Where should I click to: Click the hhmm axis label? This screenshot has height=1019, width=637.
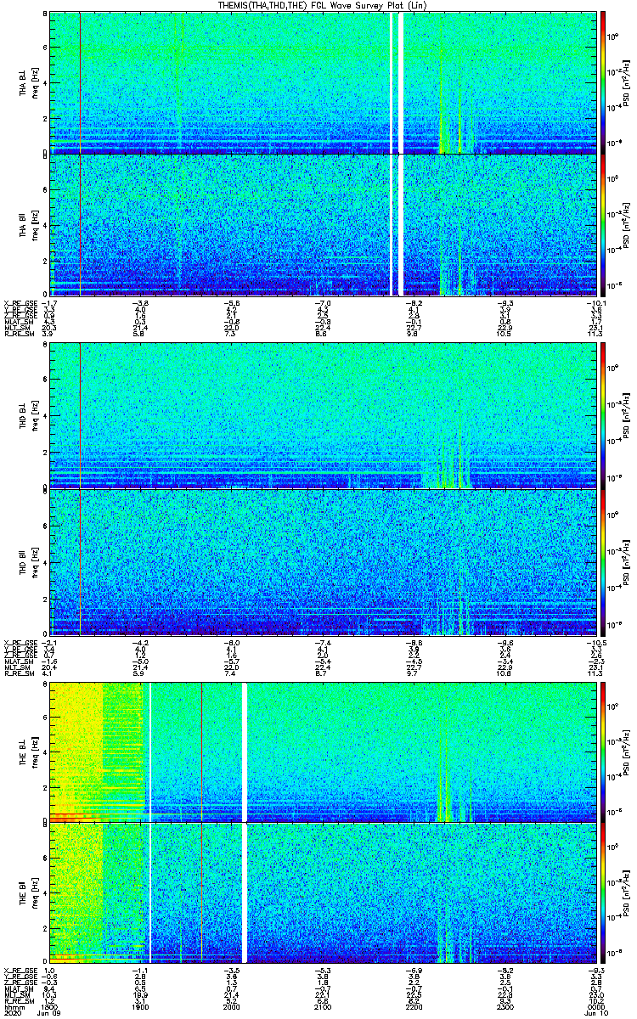coord(14,1006)
